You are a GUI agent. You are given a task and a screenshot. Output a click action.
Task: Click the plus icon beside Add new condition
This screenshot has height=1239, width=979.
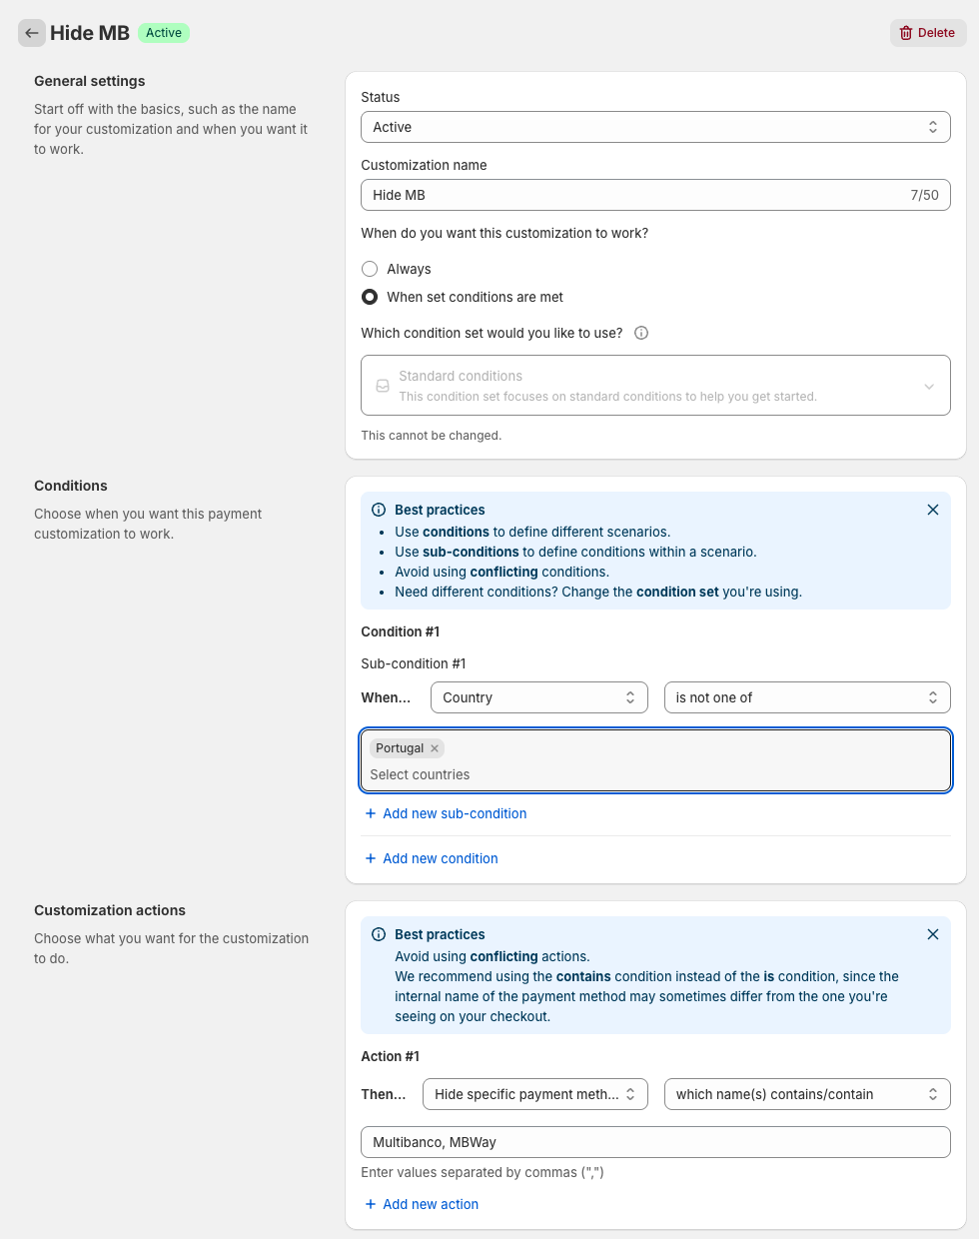372,858
